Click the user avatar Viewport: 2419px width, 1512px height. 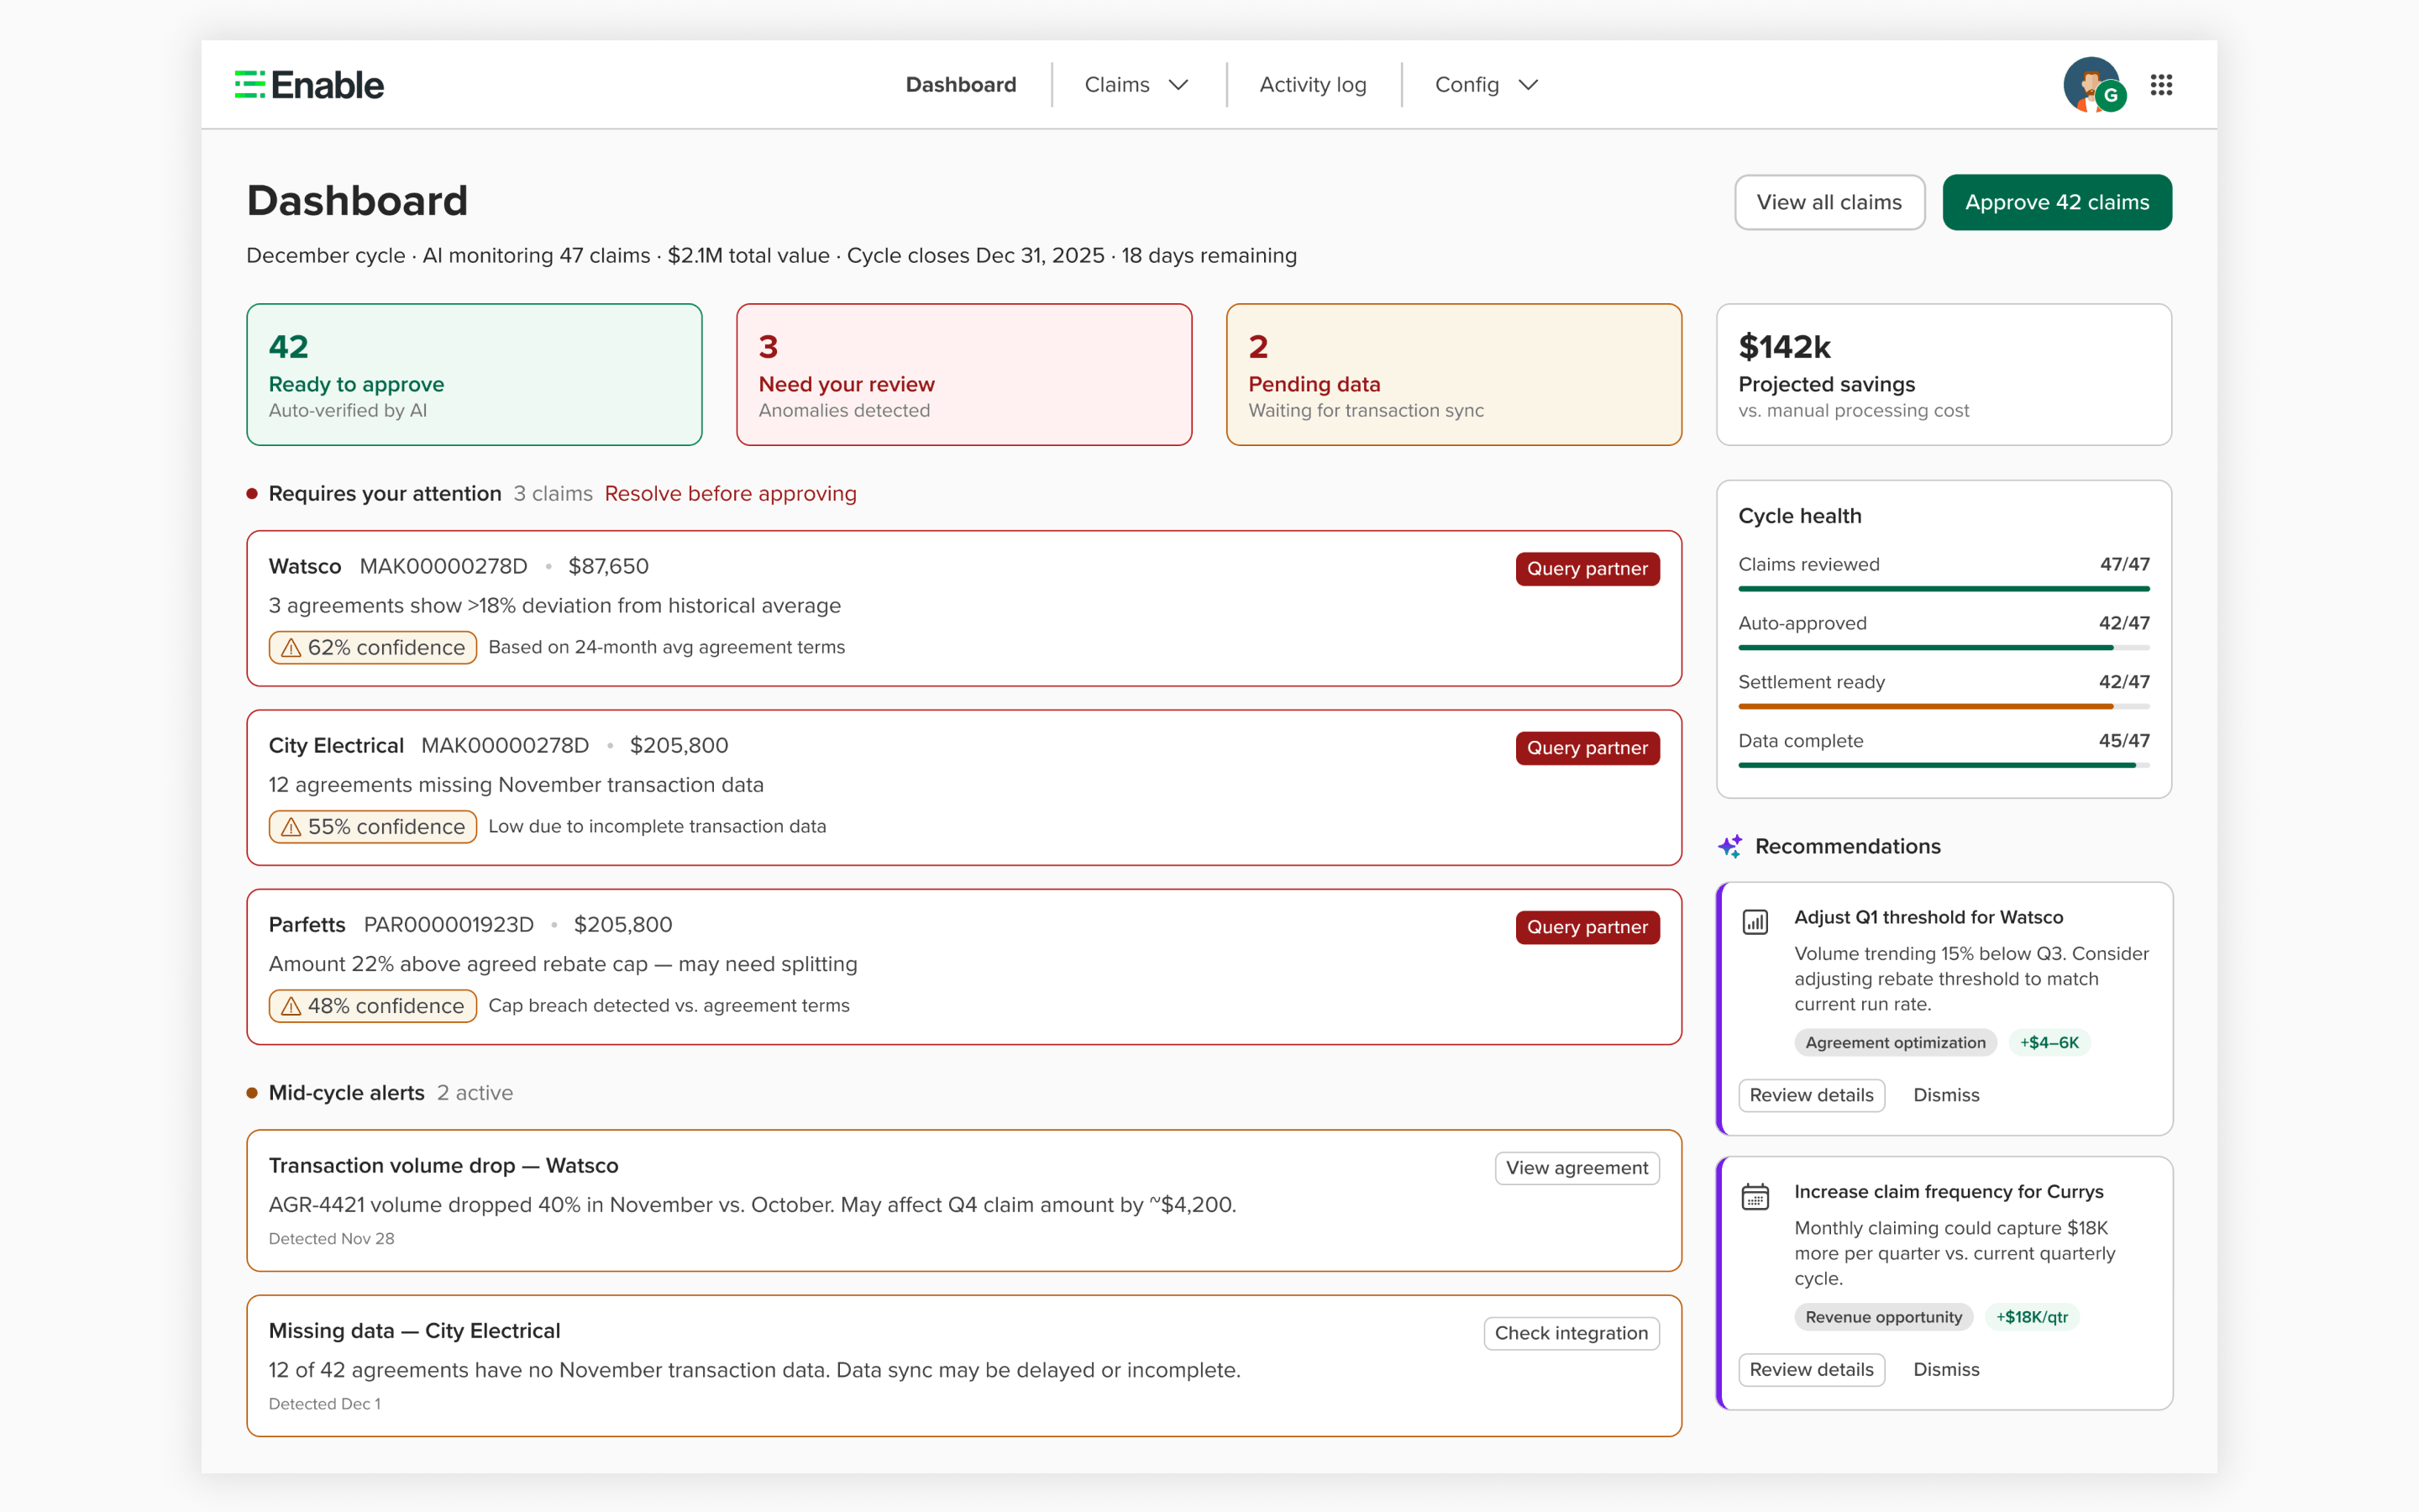2094,85
